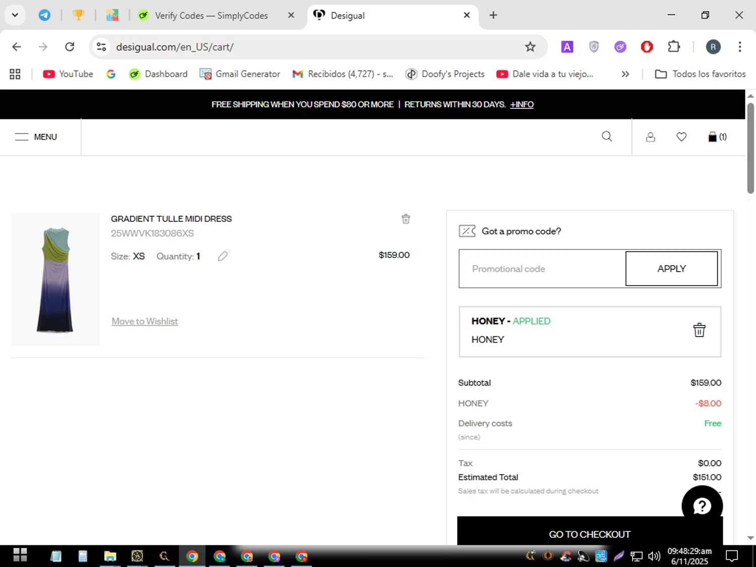Image resolution: width=756 pixels, height=567 pixels.
Task: Open the shield extension icon
Action: [594, 47]
